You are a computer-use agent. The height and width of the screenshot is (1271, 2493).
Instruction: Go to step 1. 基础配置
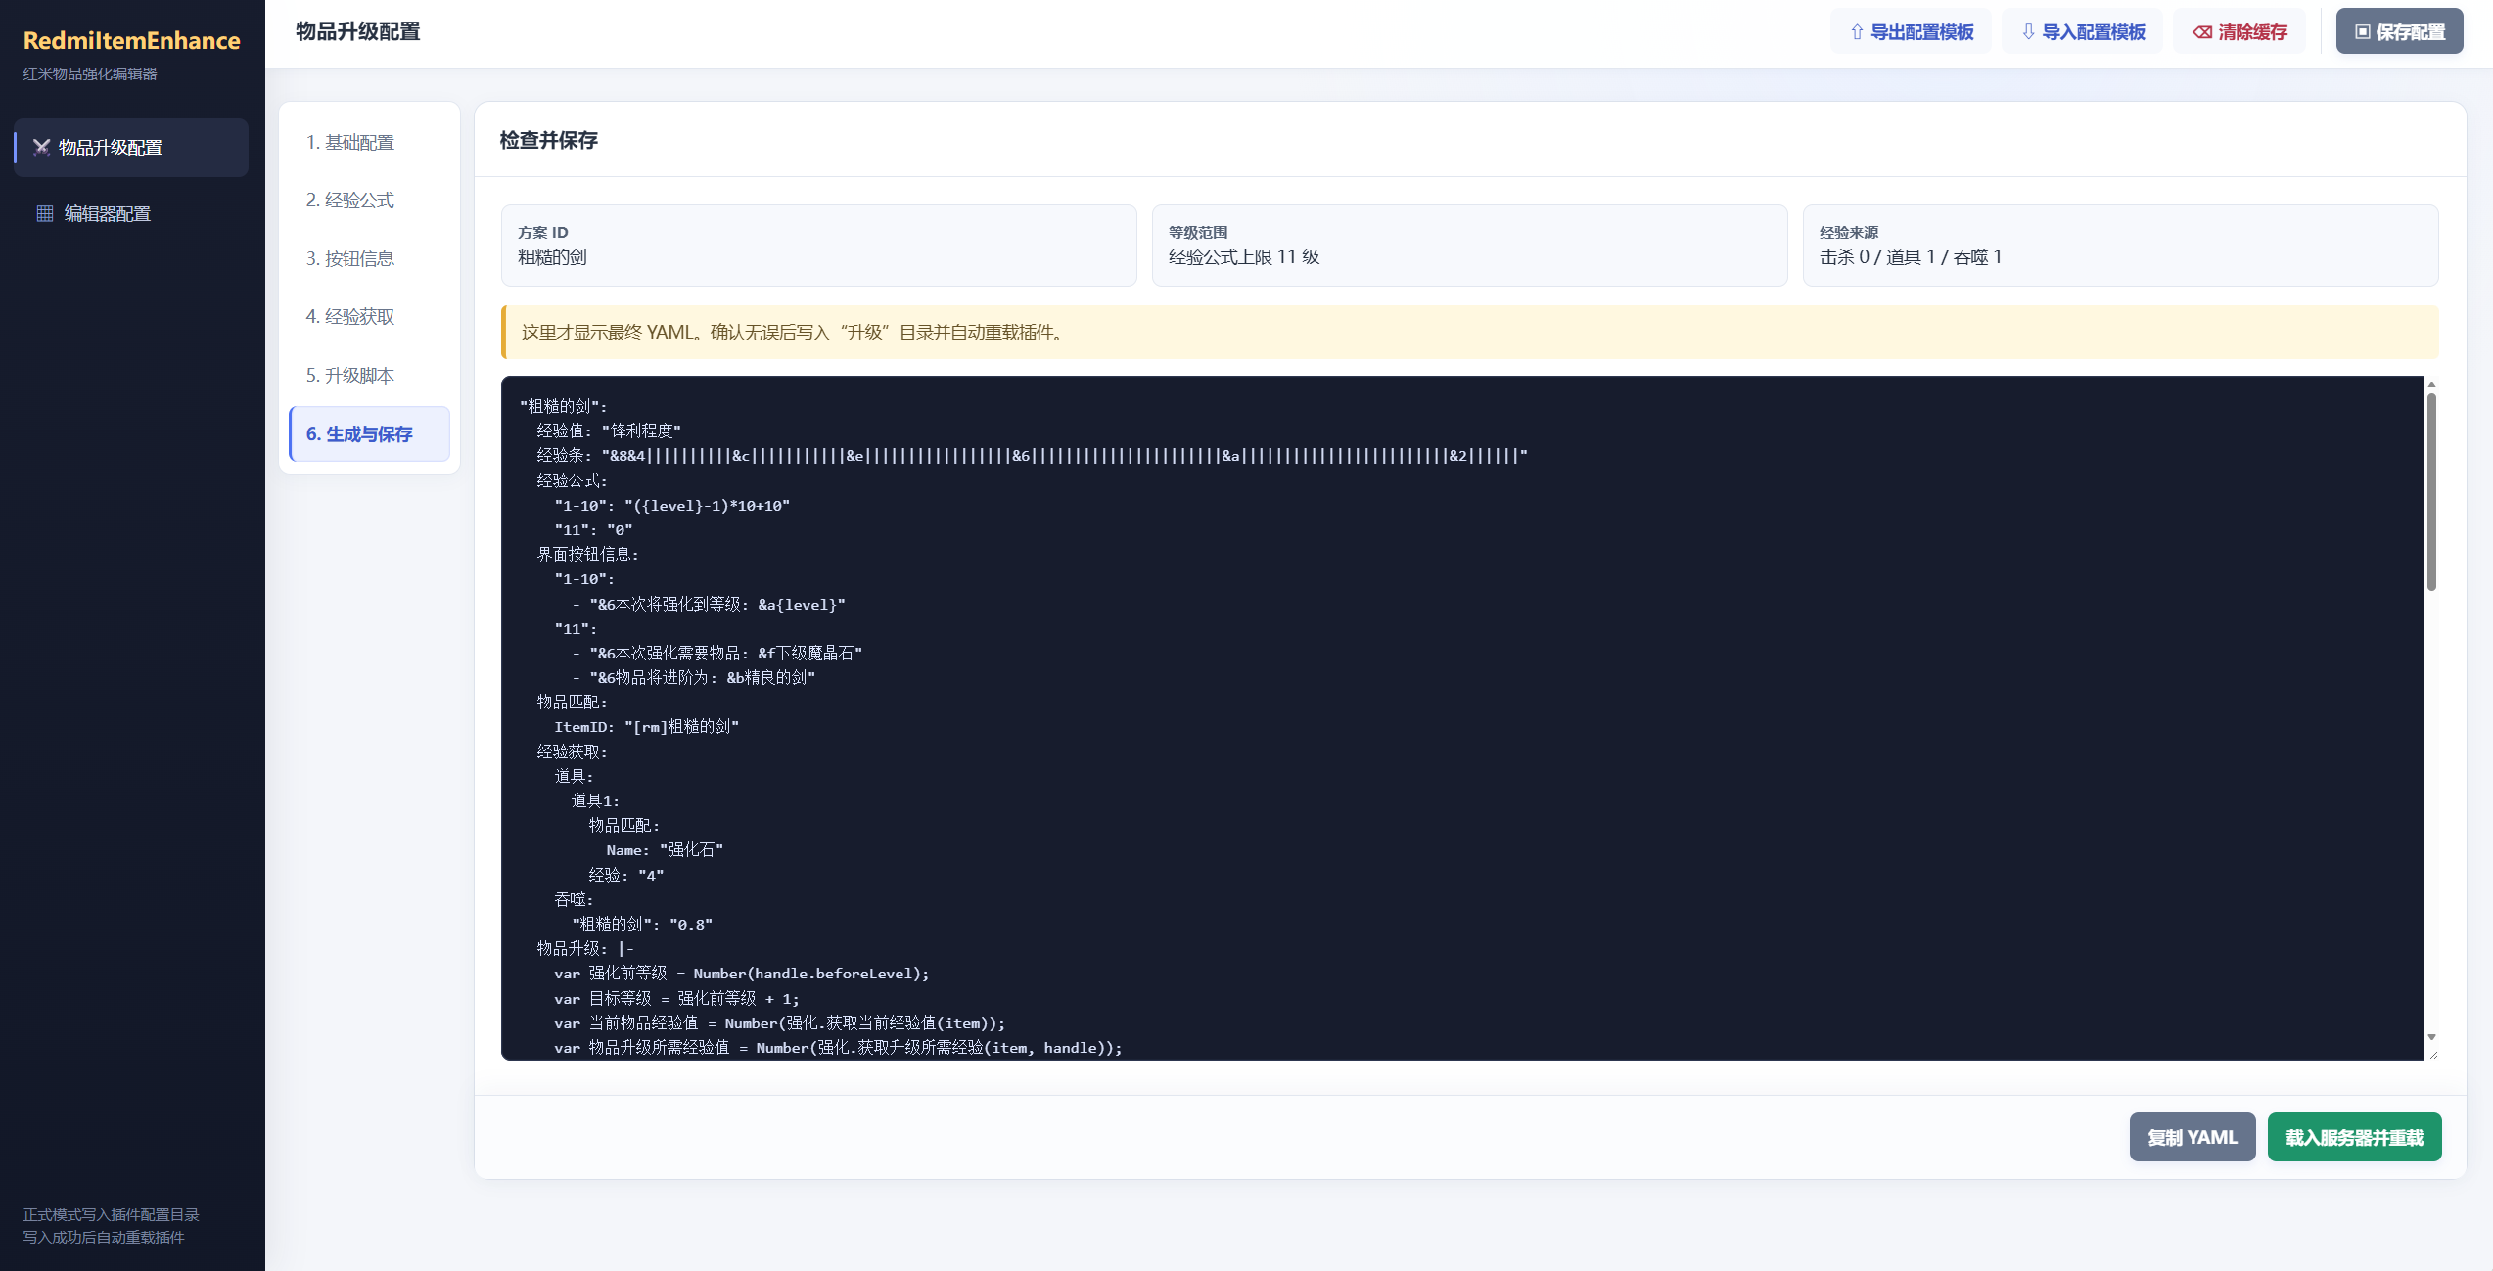[x=369, y=143]
